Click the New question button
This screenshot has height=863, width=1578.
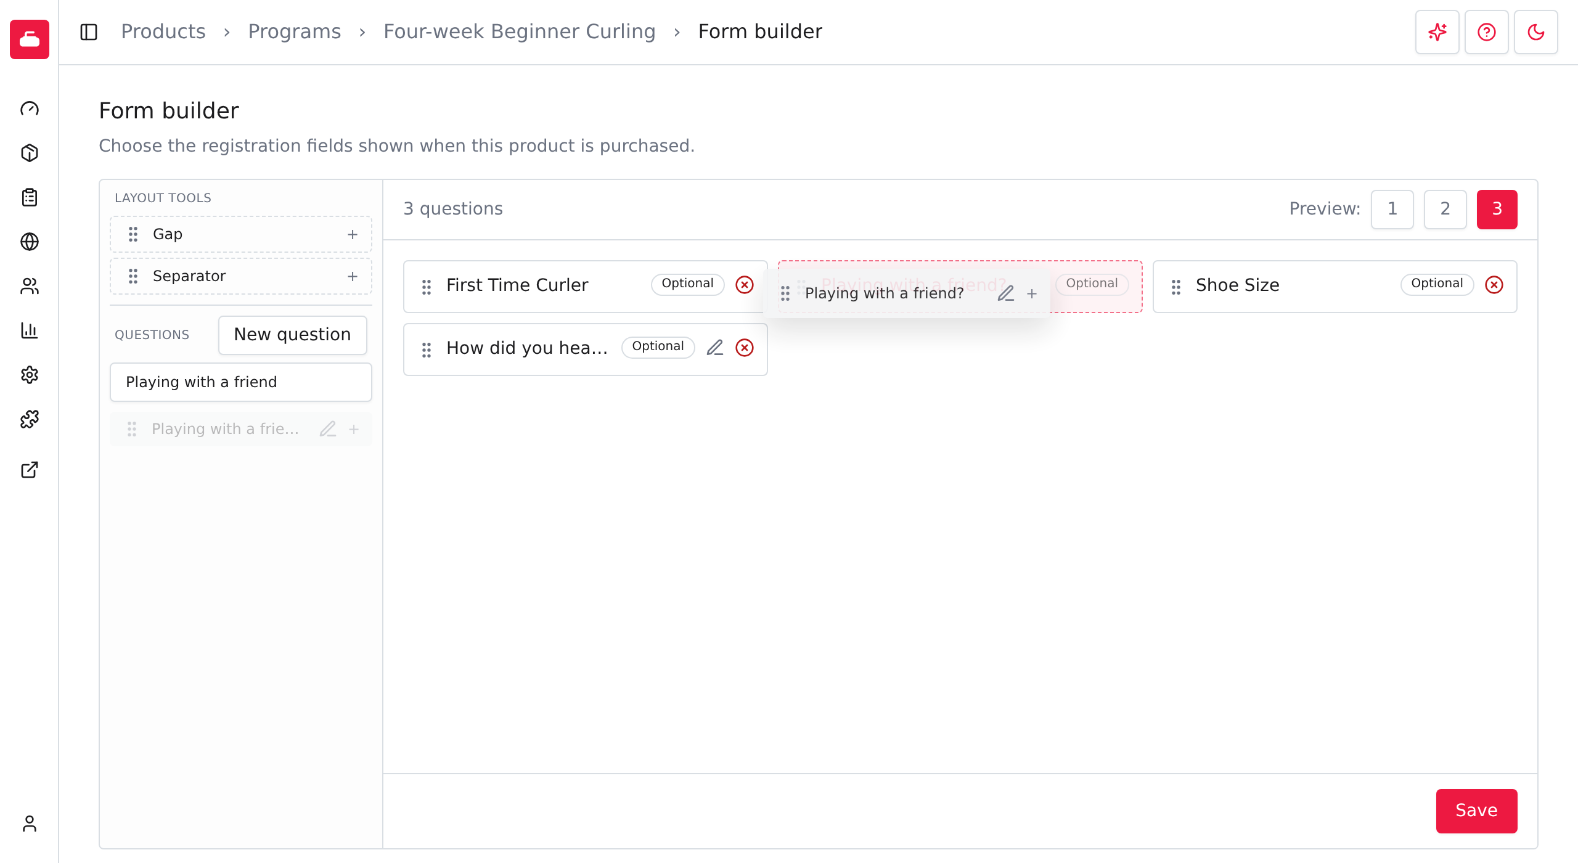pos(293,335)
